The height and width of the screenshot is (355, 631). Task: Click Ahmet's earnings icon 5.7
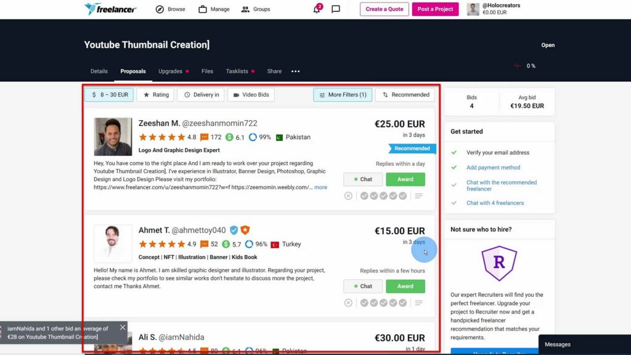pyautogui.click(x=226, y=244)
